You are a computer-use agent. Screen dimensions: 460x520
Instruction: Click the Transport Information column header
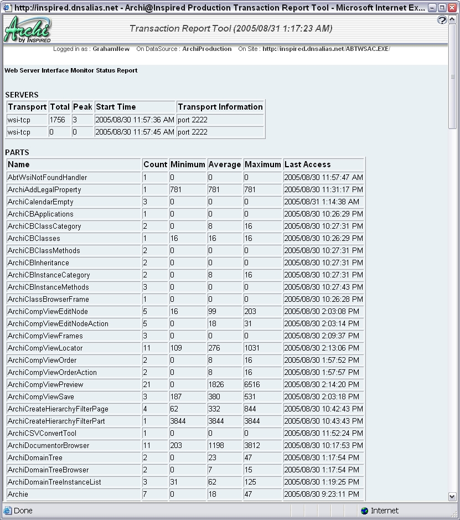click(220, 107)
